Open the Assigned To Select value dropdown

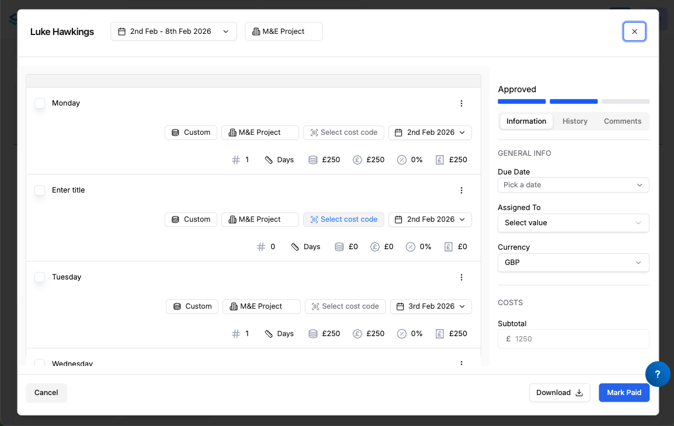pos(573,223)
